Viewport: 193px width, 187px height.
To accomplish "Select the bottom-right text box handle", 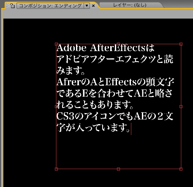I will coord(181,169).
